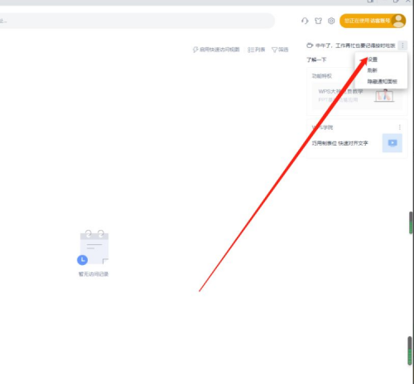Image resolution: width=414 pixels, height=384 pixels.
Task: Click the presenter thumbnail in 功能特权 card
Action: click(x=384, y=96)
